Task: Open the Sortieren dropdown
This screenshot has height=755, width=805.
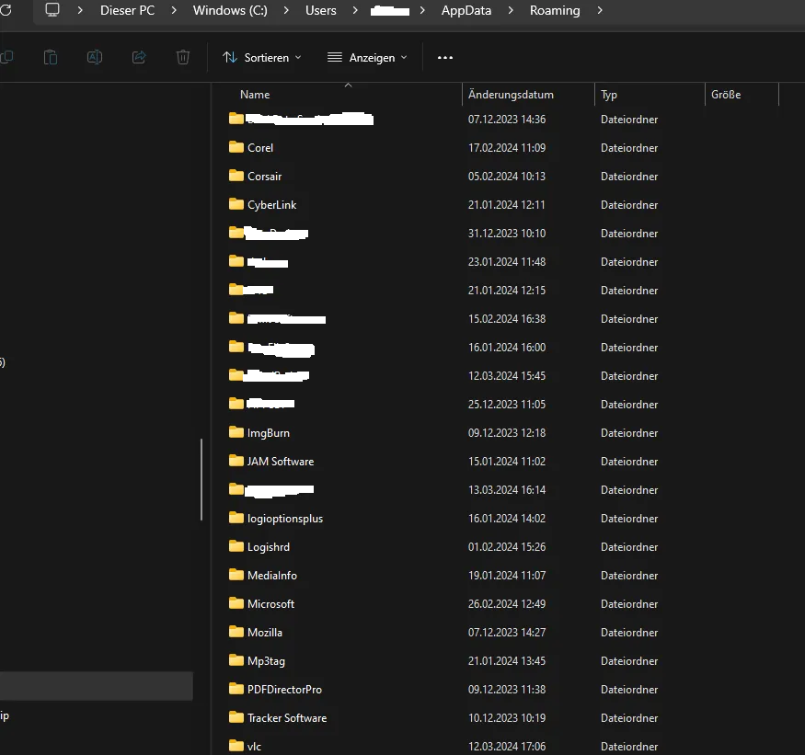Action: click(262, 58)
